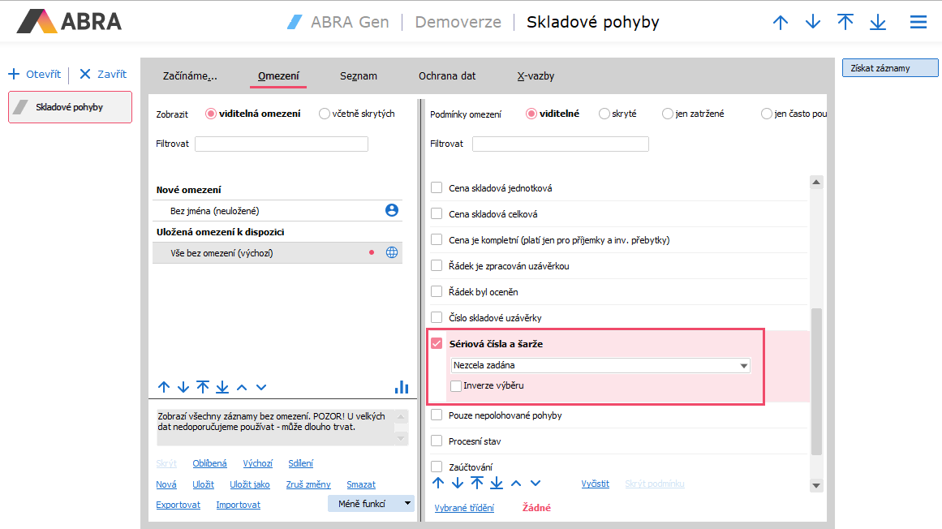Enable the Inverze výběru checkbox

[456, 385]
